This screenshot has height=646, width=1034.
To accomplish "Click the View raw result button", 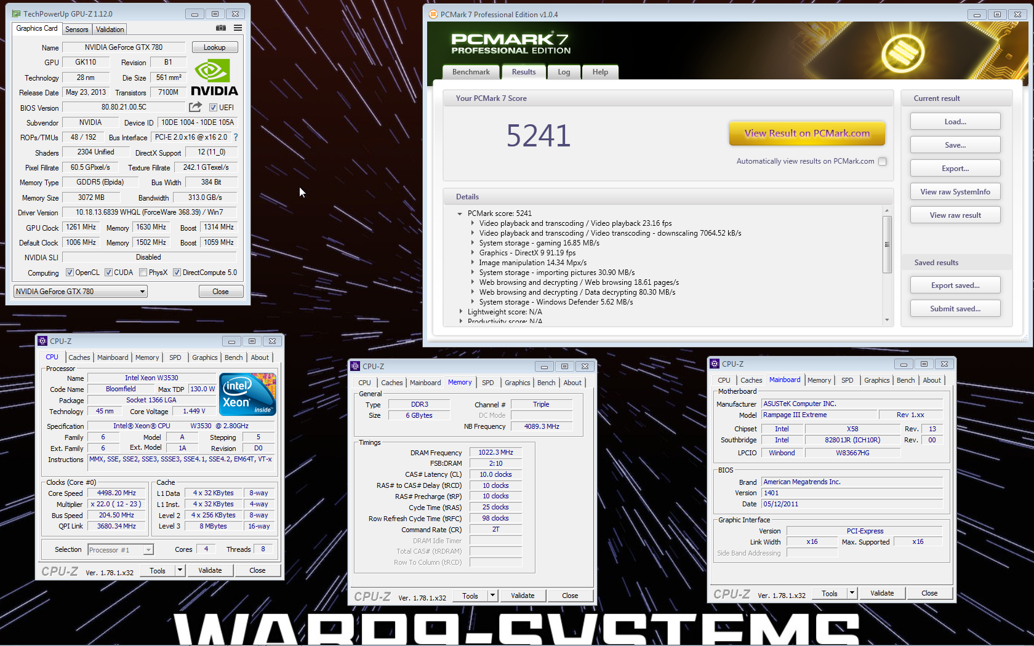I will (x=955, y=215).
